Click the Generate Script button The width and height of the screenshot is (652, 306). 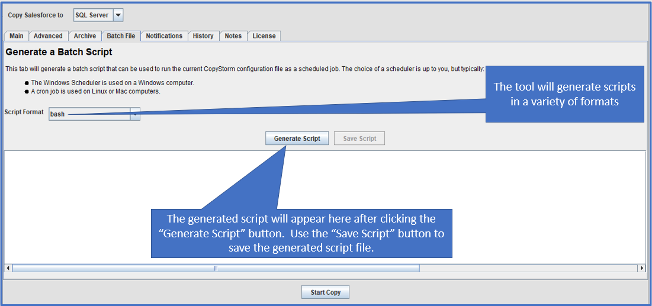[x=297, y=139]
